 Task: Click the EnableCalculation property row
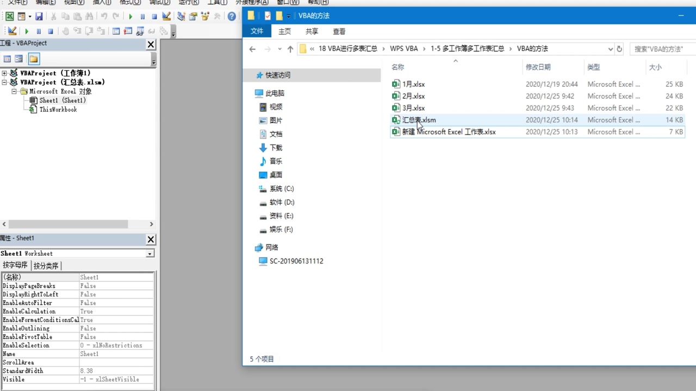click(x=78, y=312)
